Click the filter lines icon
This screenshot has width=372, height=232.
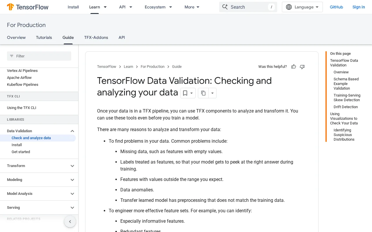[12, 56]
